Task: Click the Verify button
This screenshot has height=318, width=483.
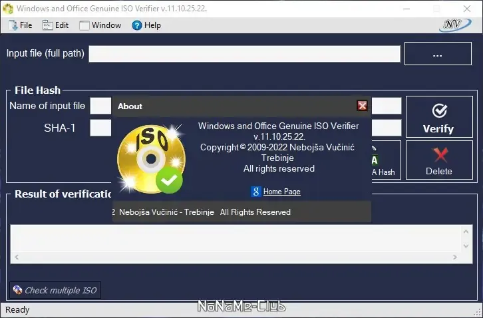Action: coord(439,116)
